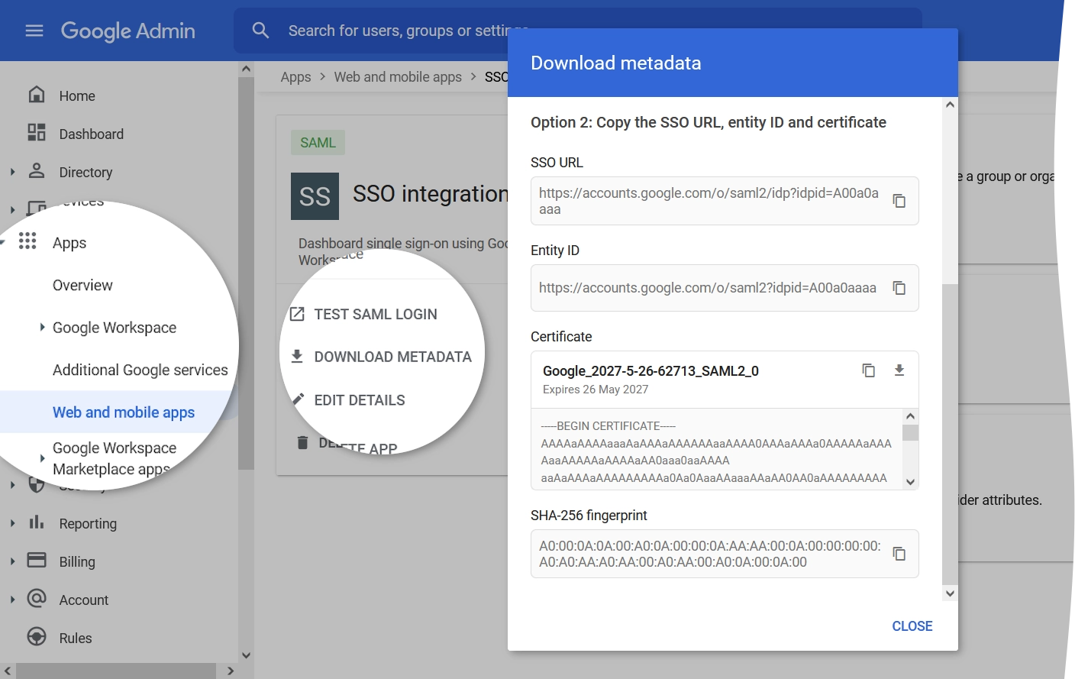Click dialog scrollbar up arrow
This screenshot has width=1075, height=679.
point(950,105)
